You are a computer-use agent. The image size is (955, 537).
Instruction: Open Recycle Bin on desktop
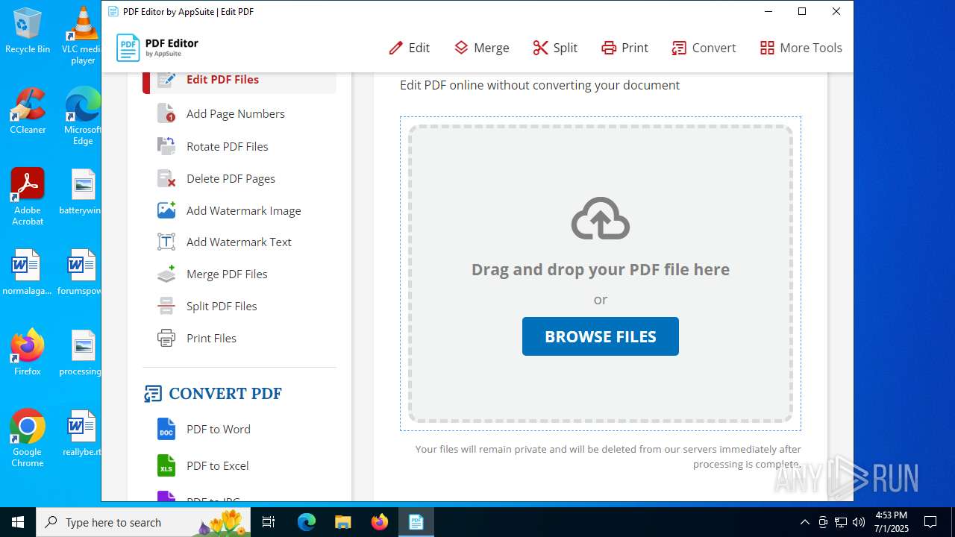coord(28,31)
